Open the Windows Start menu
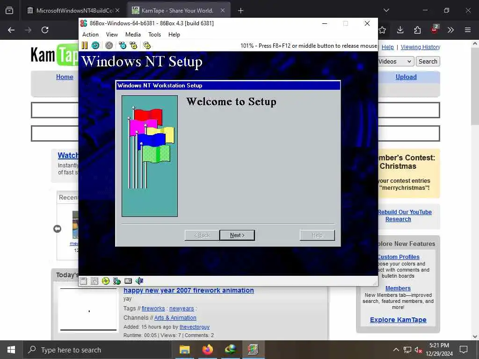 tap(11, 350)
